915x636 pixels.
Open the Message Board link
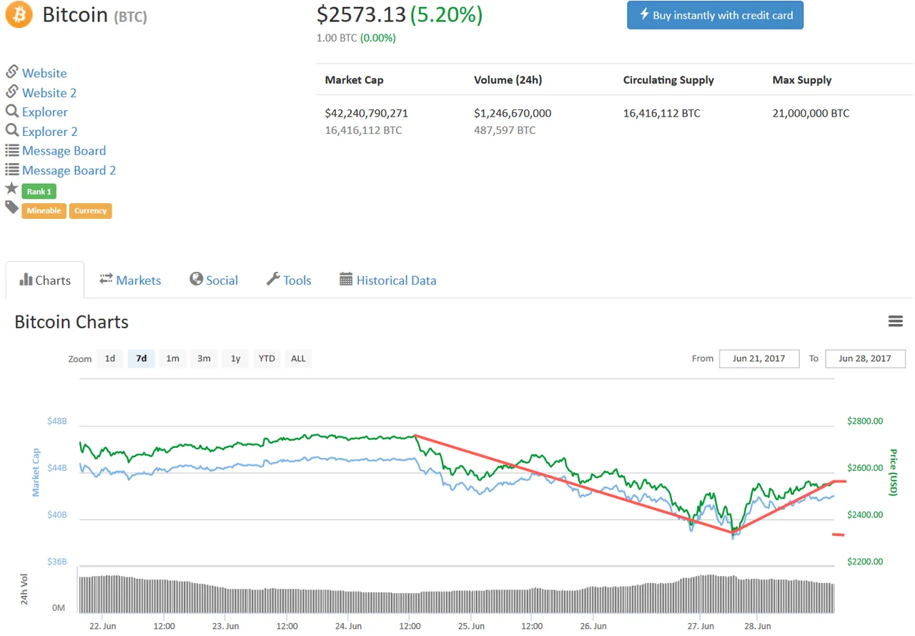coord(64,150)
